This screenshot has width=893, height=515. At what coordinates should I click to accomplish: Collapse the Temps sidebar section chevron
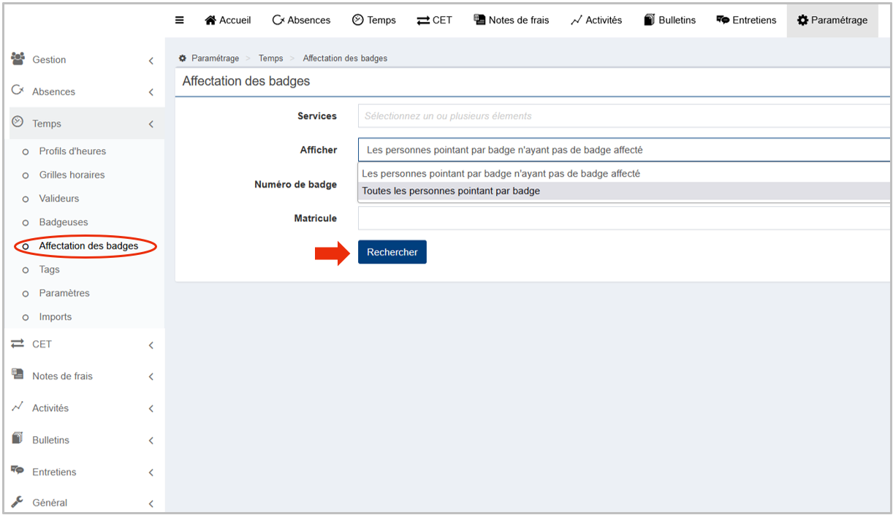[151, 124]
